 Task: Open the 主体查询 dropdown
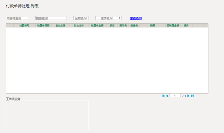click(x=108, y=18)
